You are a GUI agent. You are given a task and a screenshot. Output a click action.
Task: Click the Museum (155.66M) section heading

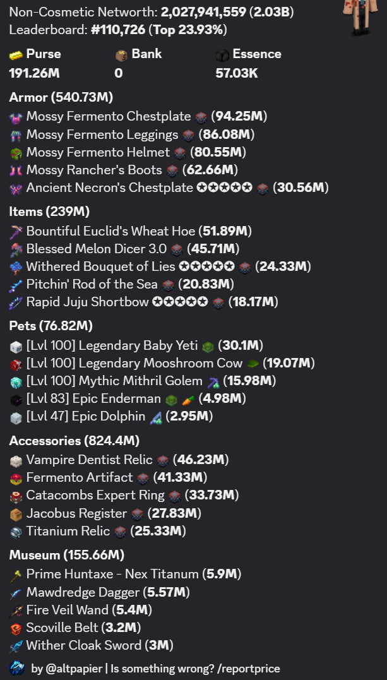[66, 555]
